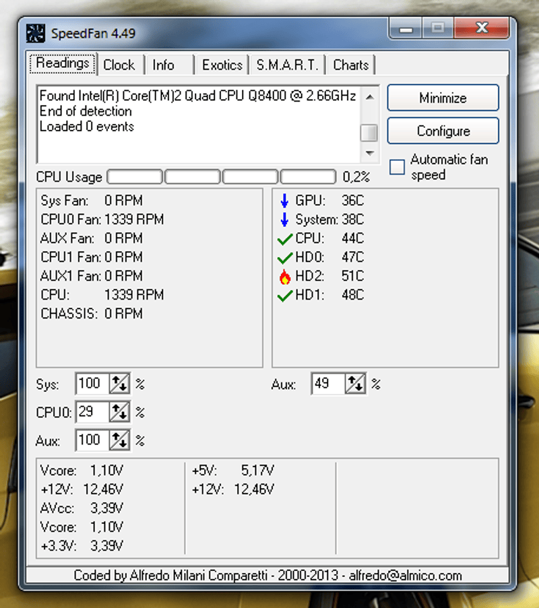Click the green checkmark next to CPU temperature
The width and height of the screenshot is (539, 608).
tap(284, 239)
